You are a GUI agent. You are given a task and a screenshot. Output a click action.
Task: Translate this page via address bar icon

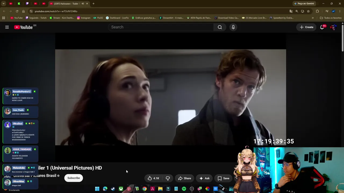[291, 11]
